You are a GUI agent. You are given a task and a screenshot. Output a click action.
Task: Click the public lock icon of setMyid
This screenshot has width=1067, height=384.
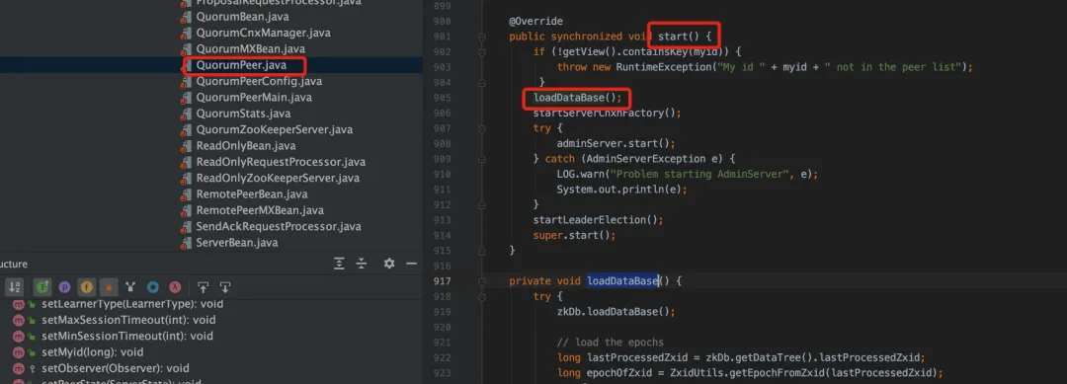point(32,352)
